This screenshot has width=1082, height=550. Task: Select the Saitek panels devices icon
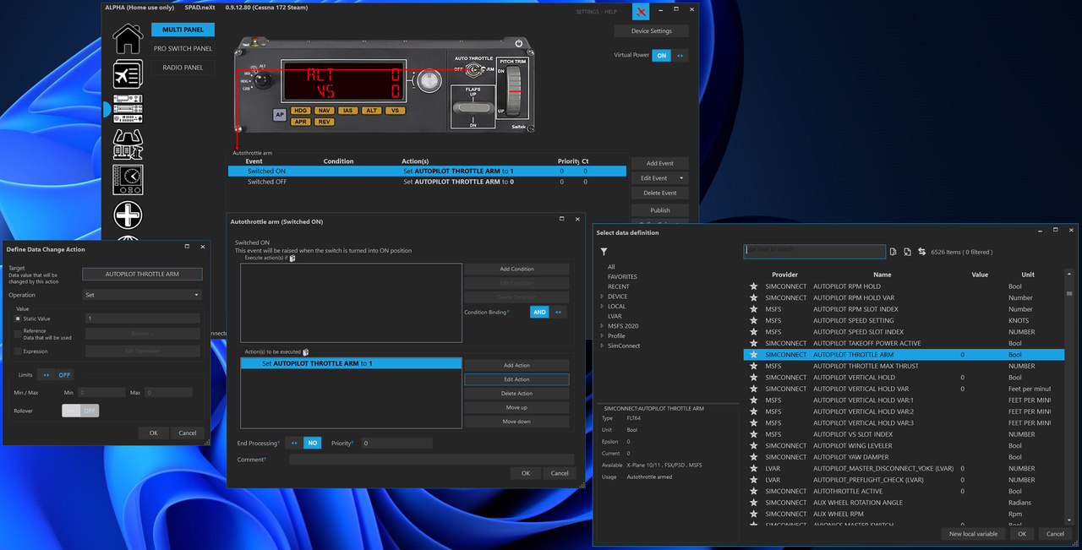click(x=128, y=109)
